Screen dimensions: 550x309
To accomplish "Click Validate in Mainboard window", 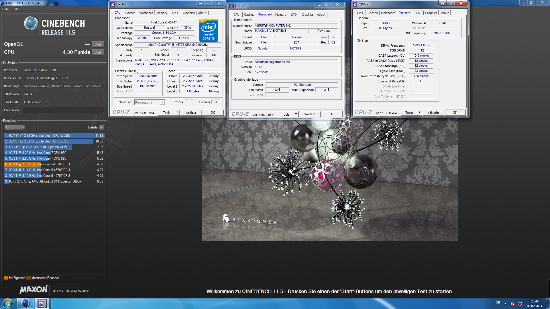I will point(310,114).
